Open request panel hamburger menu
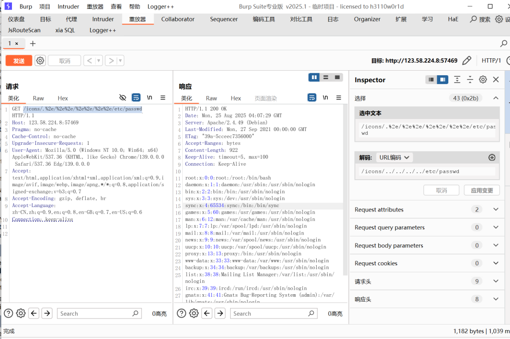 [x=163, y=98]
